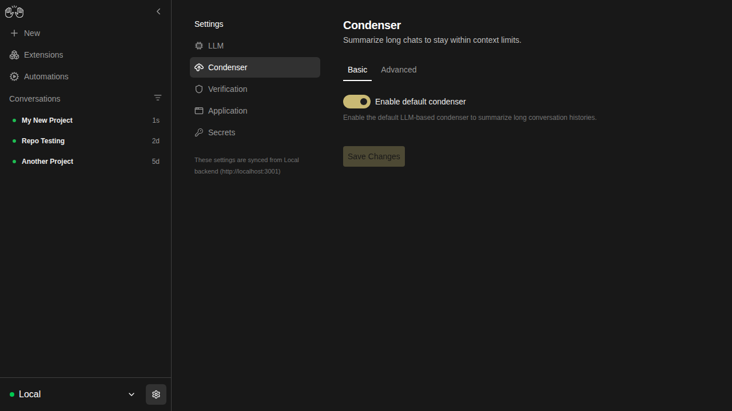Viewport: 732px width, 411px height.
Task: Click the Automations label in the sidebar
Action: coord(46,76)
